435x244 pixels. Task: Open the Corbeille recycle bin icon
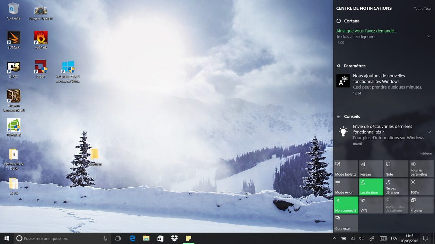[14, 9]
